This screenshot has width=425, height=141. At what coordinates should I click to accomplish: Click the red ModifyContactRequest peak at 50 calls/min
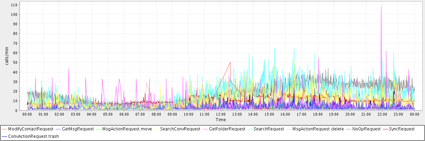[x=230, y=62]
